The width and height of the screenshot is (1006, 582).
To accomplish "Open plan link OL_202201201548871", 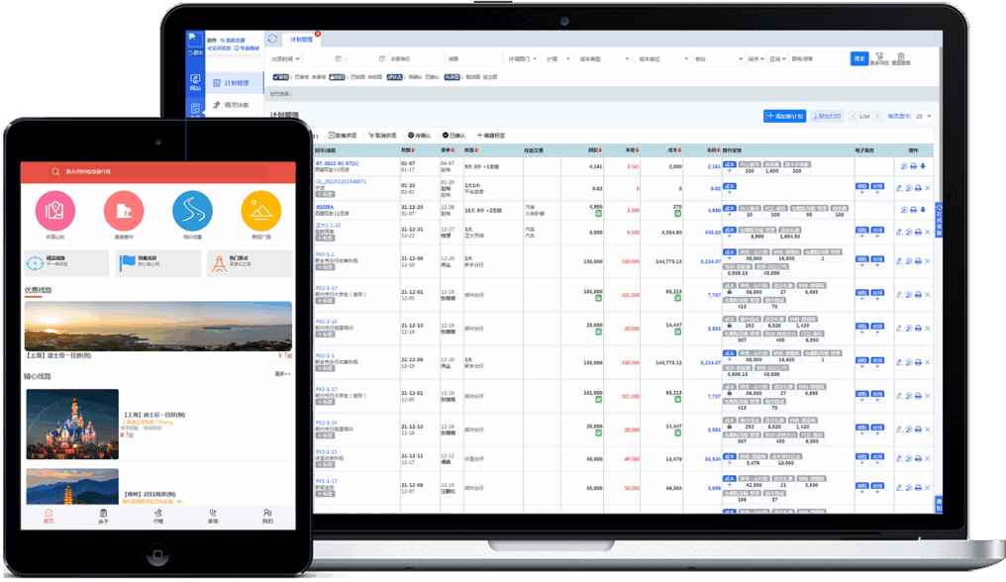I will [341, 181].
